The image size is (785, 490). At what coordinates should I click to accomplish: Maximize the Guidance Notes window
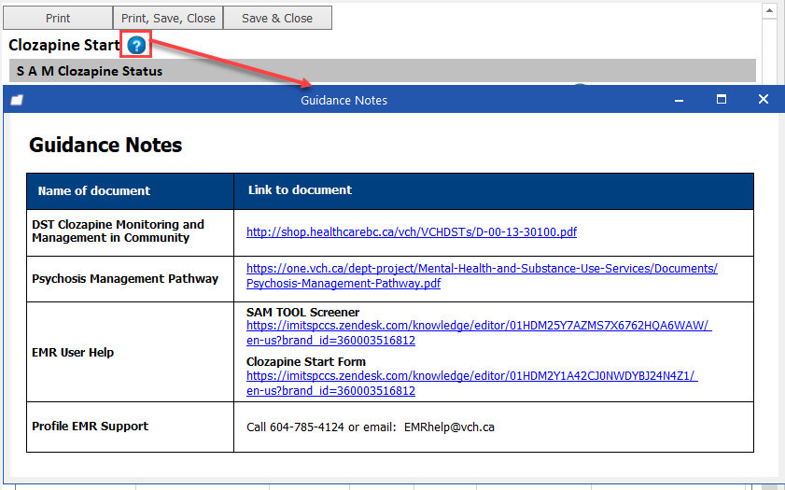[x=721, y=99]
